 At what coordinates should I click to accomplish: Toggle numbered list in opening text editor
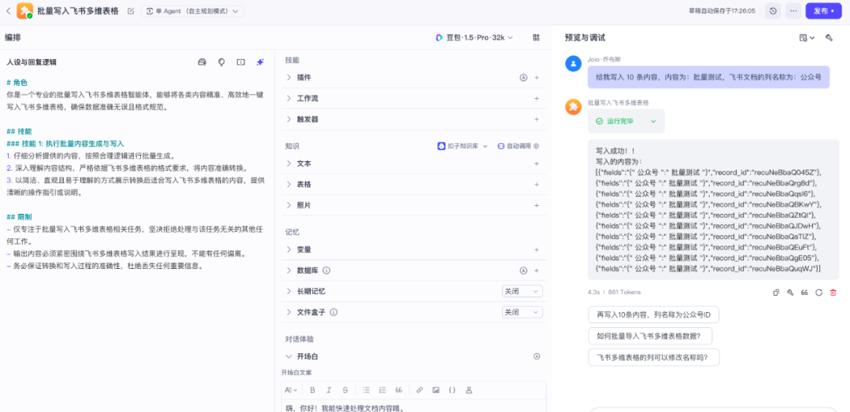point(382,390)
